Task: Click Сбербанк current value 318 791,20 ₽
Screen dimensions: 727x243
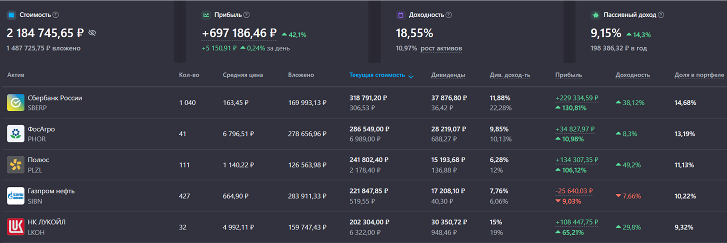Action: [x=368, y=98]
